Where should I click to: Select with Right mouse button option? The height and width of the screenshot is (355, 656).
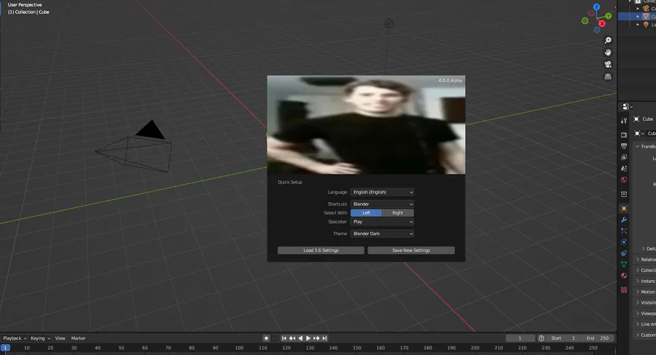click(x=398, y=213)
